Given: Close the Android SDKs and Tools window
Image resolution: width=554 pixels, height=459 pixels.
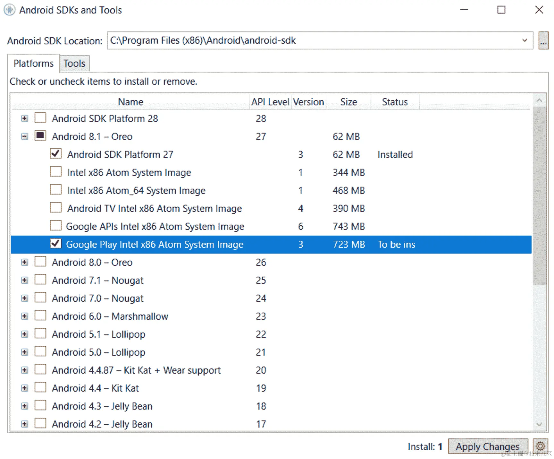Looking at the screenshot, I should (539, 10).
